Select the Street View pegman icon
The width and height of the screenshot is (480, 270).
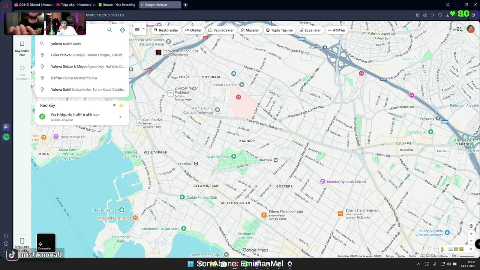pyautogui.click(x=442, y=249)
